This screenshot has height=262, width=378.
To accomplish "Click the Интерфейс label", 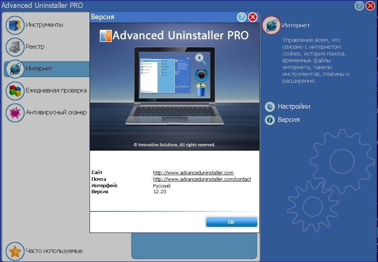I will [x=105, y=186].
